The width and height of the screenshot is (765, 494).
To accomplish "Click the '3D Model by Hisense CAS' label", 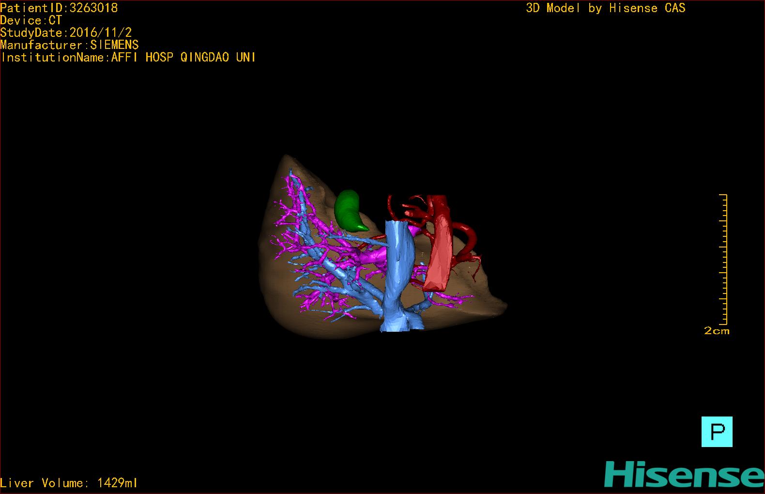I will [606, 8].
